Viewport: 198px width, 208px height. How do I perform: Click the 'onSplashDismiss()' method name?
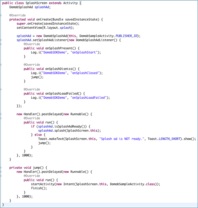click(61, 69)
